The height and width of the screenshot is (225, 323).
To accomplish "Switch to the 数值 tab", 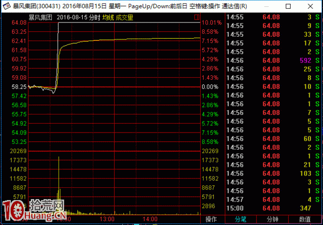I will (x=304, y=220).
